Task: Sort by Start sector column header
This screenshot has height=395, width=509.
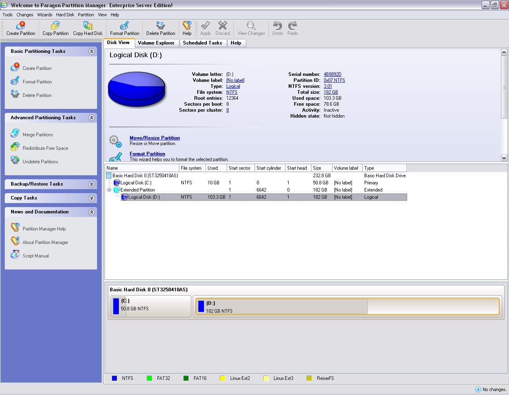Action: pos(241,168)
